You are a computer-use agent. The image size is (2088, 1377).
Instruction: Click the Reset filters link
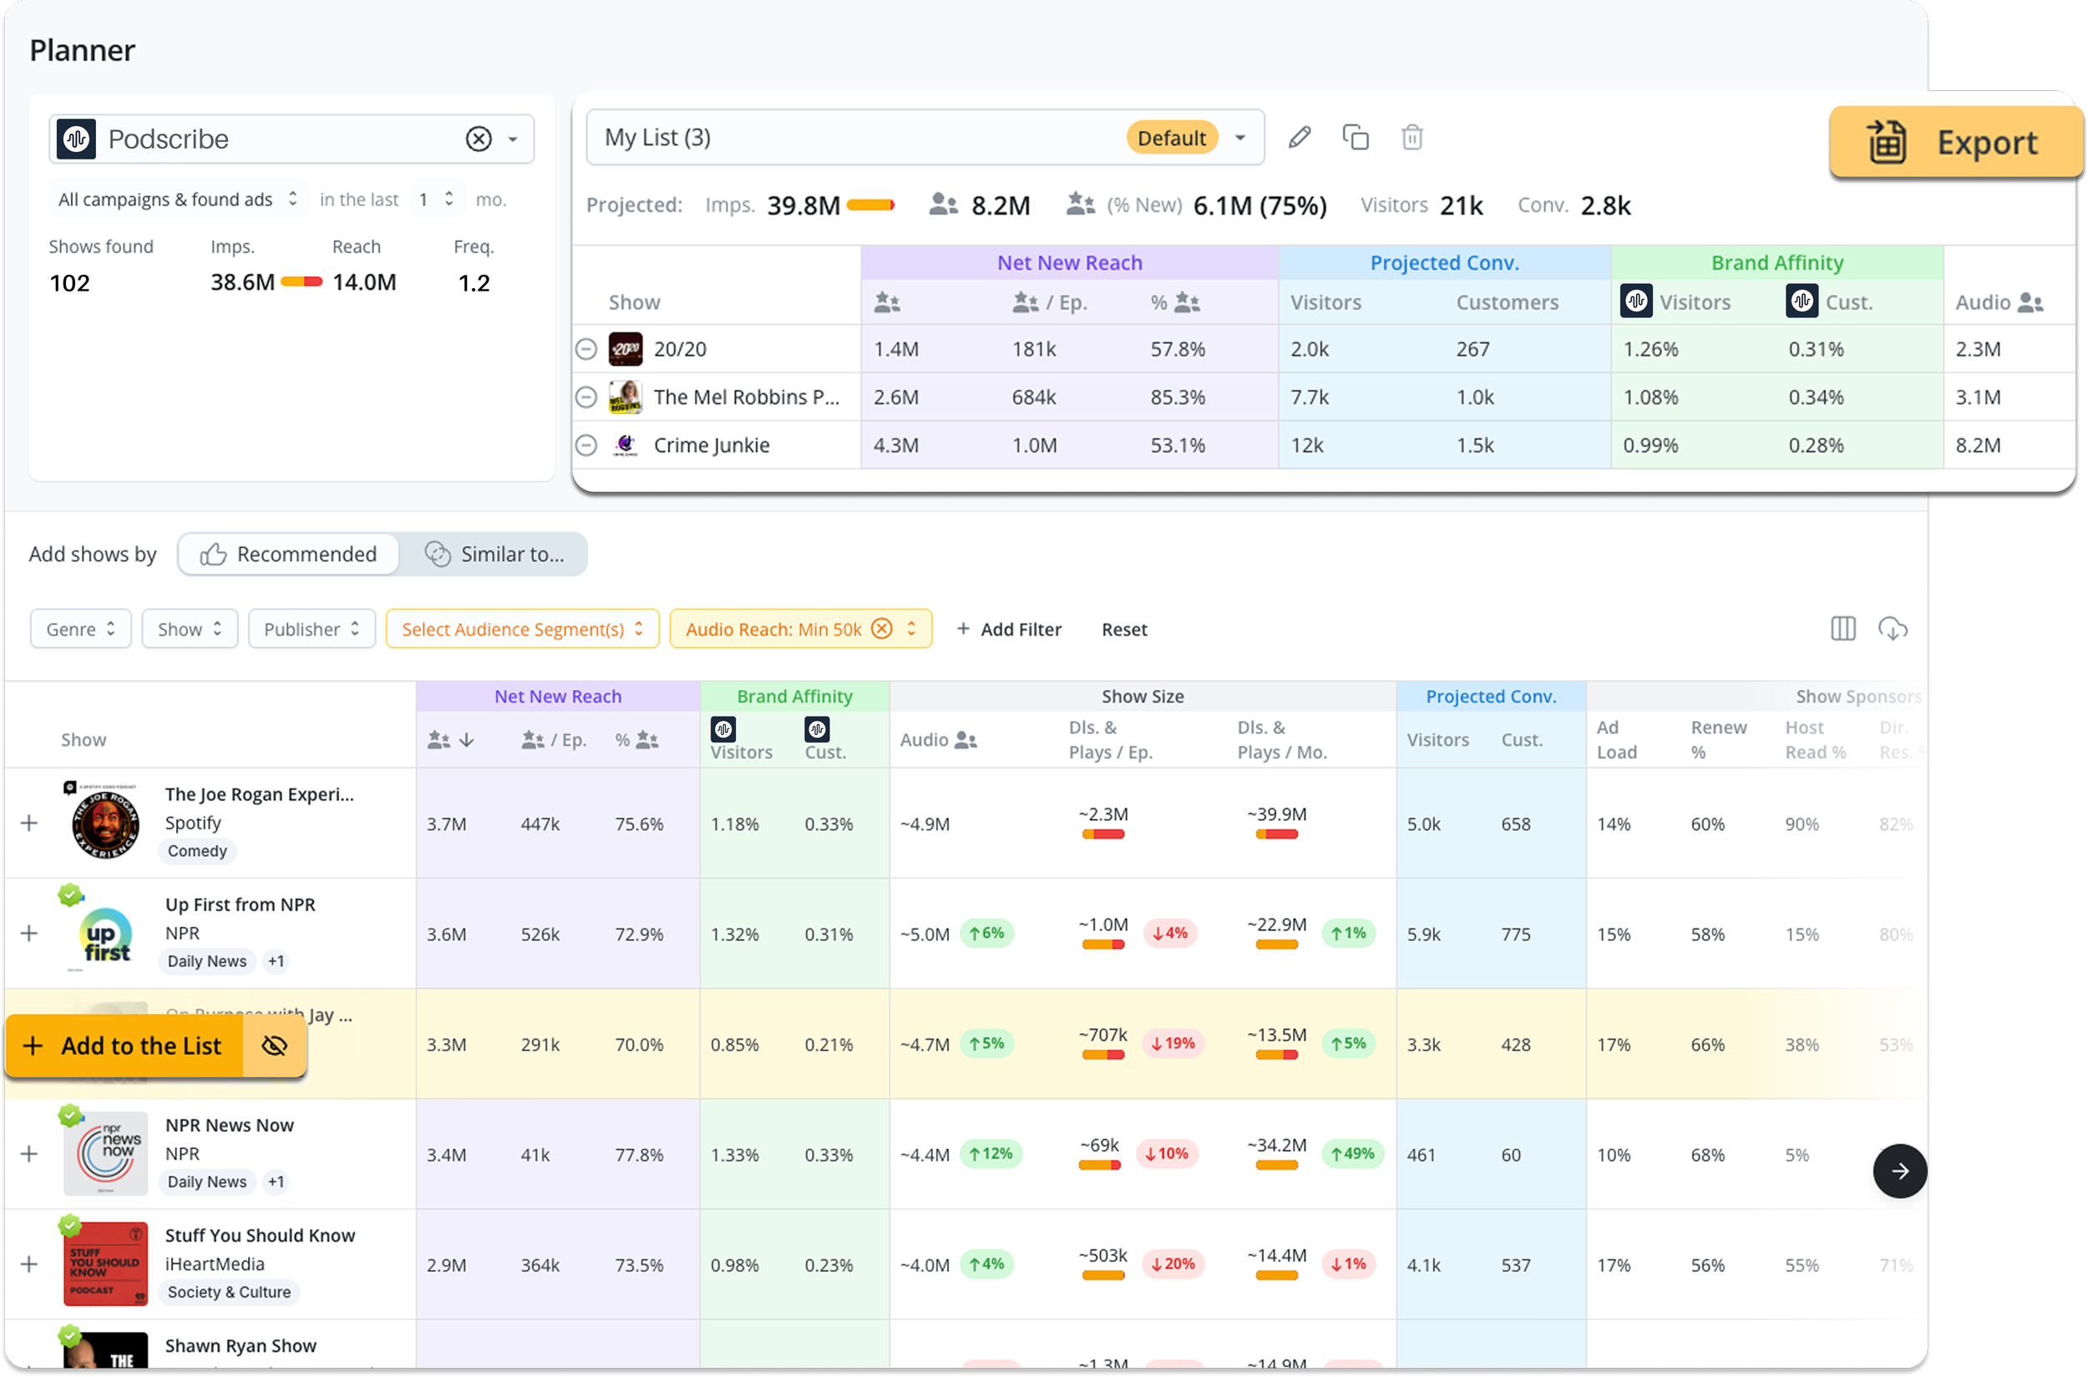[x=1123, y=629]
